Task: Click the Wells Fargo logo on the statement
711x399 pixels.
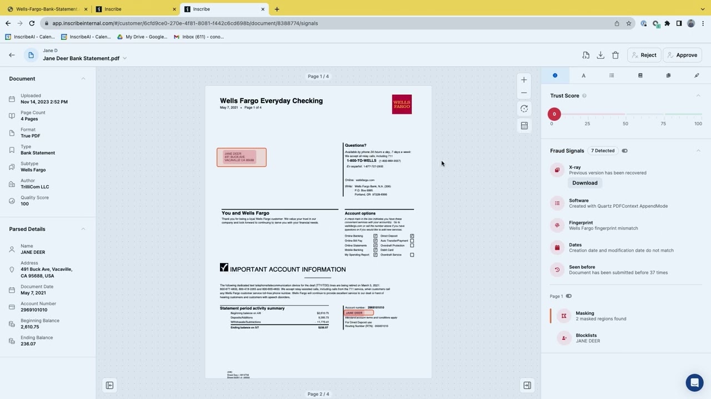Action: click(x=402, y=104)
